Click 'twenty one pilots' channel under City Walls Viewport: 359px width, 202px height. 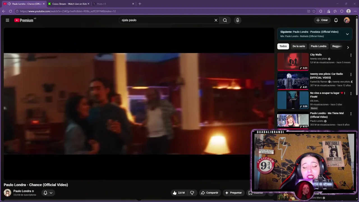[x=319, y=59]
